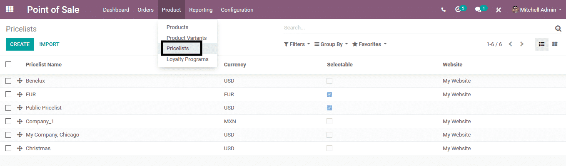The width and height of the screenshot is (566, 166).
Task: Click the CREATE button
Action: (20, 44)
